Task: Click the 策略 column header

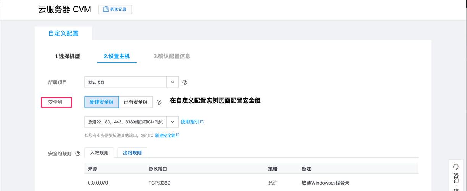Action: (x=273, y=169)
